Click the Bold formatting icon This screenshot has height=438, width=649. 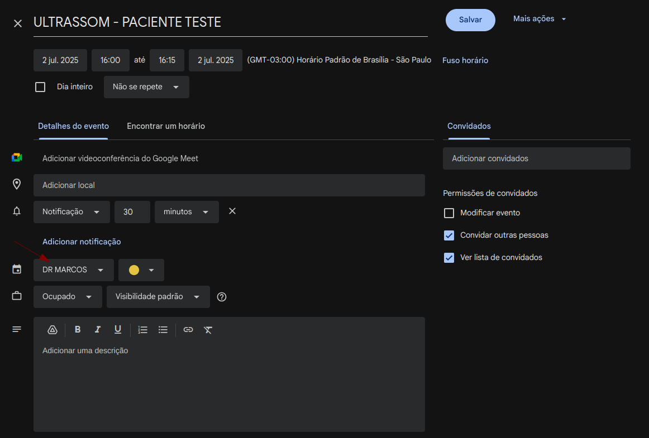[x=78, y=330]
